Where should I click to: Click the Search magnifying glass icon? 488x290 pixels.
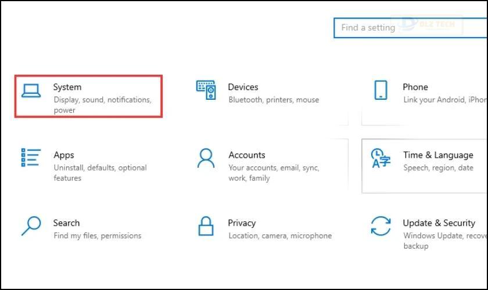[x=31, y=226]
